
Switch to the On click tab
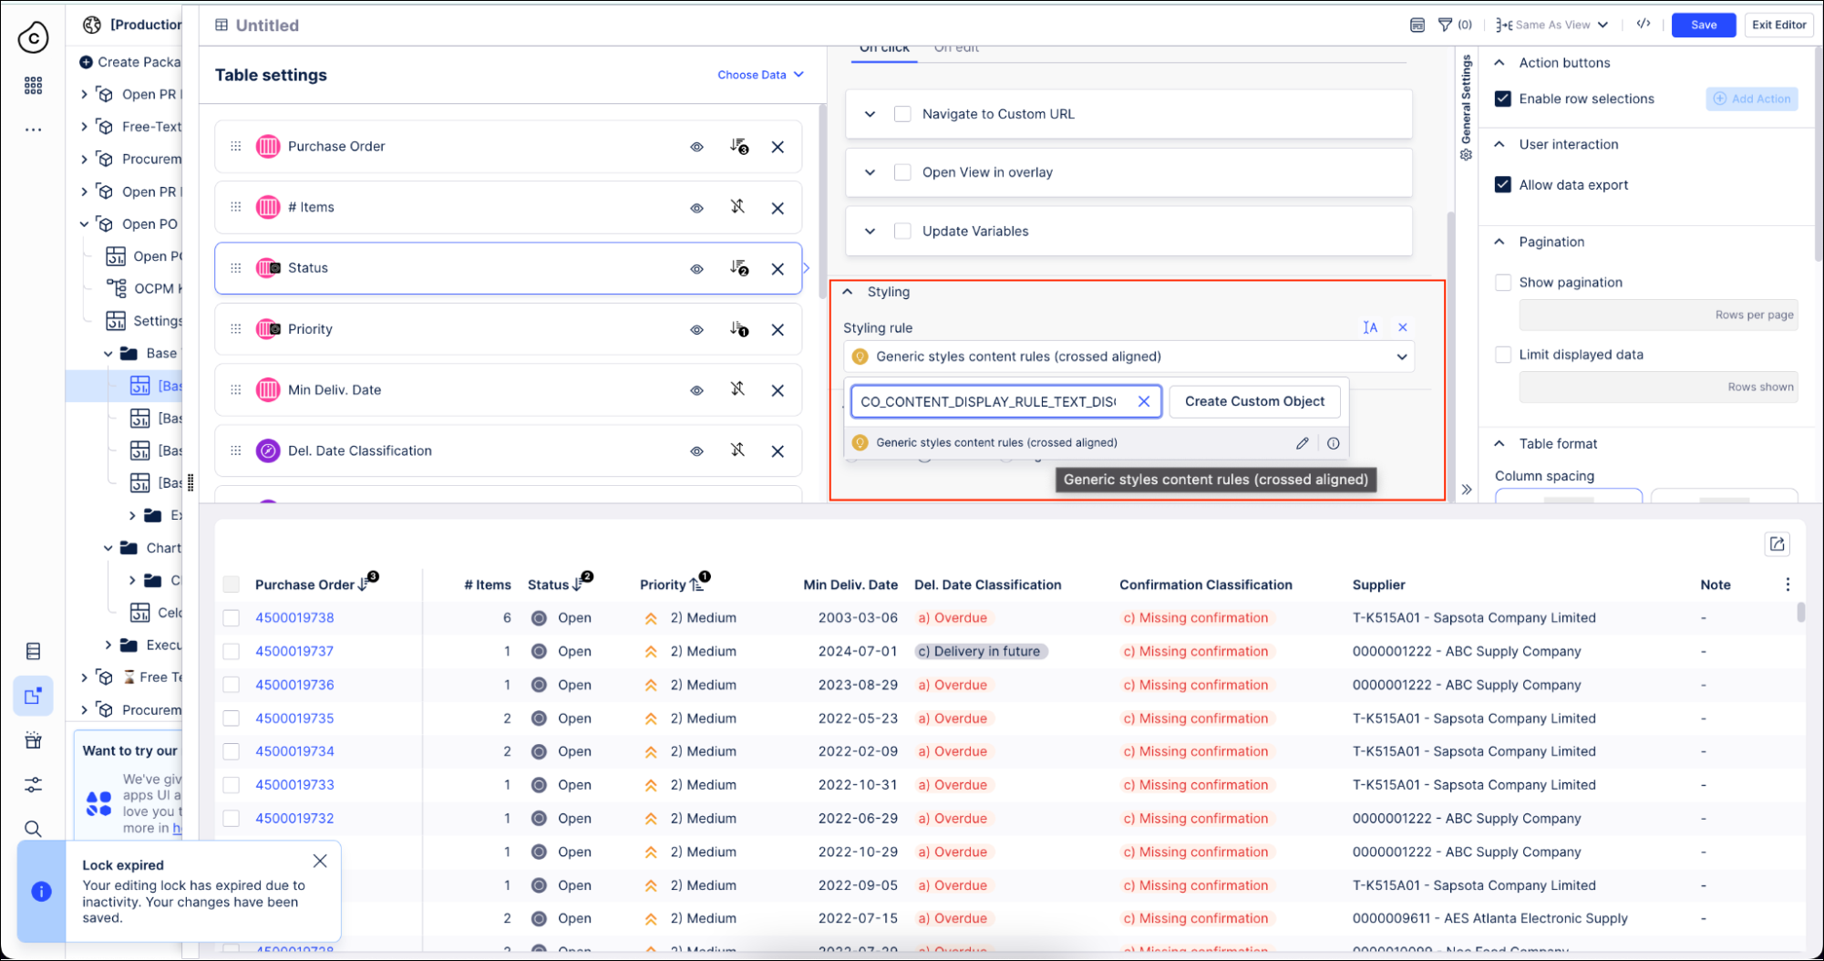tap(884, 48)
